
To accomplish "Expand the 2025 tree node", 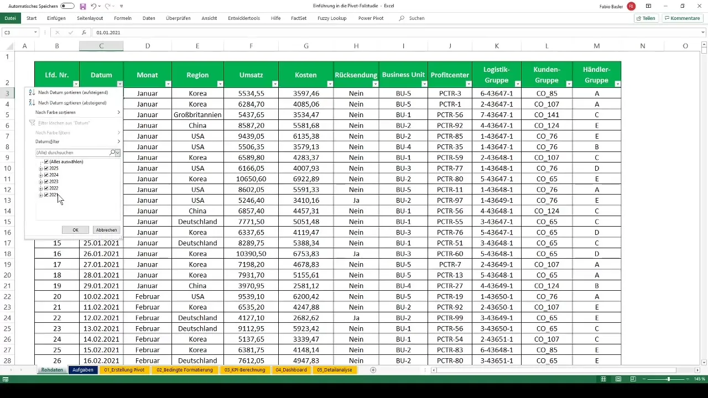I will click(x=40, y=169).
